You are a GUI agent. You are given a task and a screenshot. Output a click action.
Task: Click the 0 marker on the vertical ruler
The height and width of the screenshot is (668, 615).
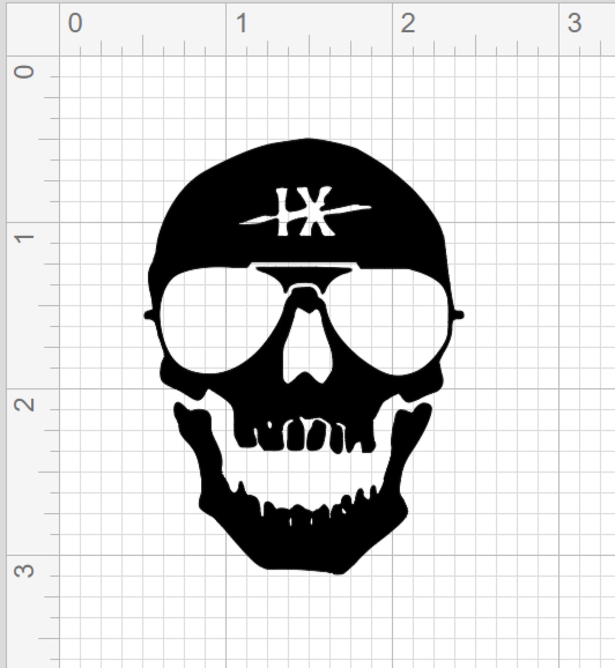(23, 70)
